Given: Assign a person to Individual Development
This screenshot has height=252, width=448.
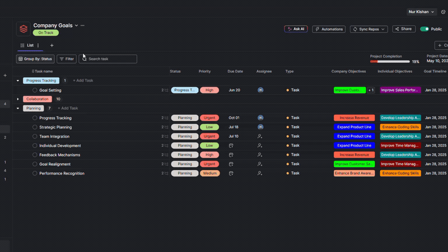Looking at the screenshot, I should (x=260, y=146).
